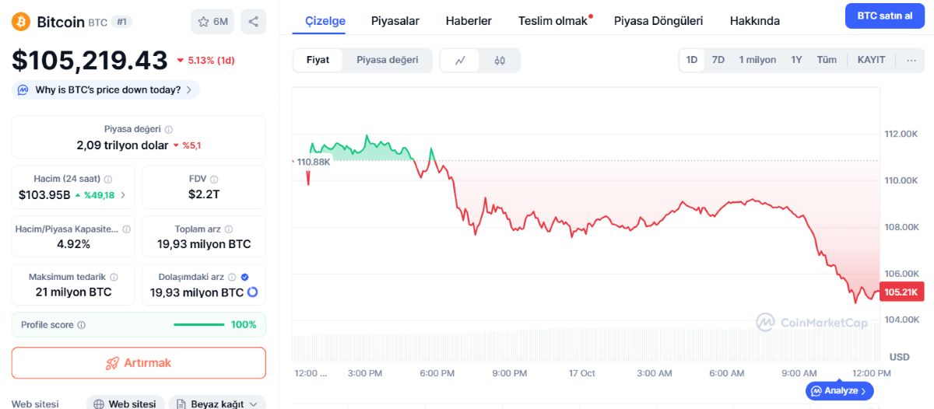Screen dimensions: 934x409
Task: Select the Piyasa değeri toggle option
Action: pyautogui.click(x=388, y=60)
